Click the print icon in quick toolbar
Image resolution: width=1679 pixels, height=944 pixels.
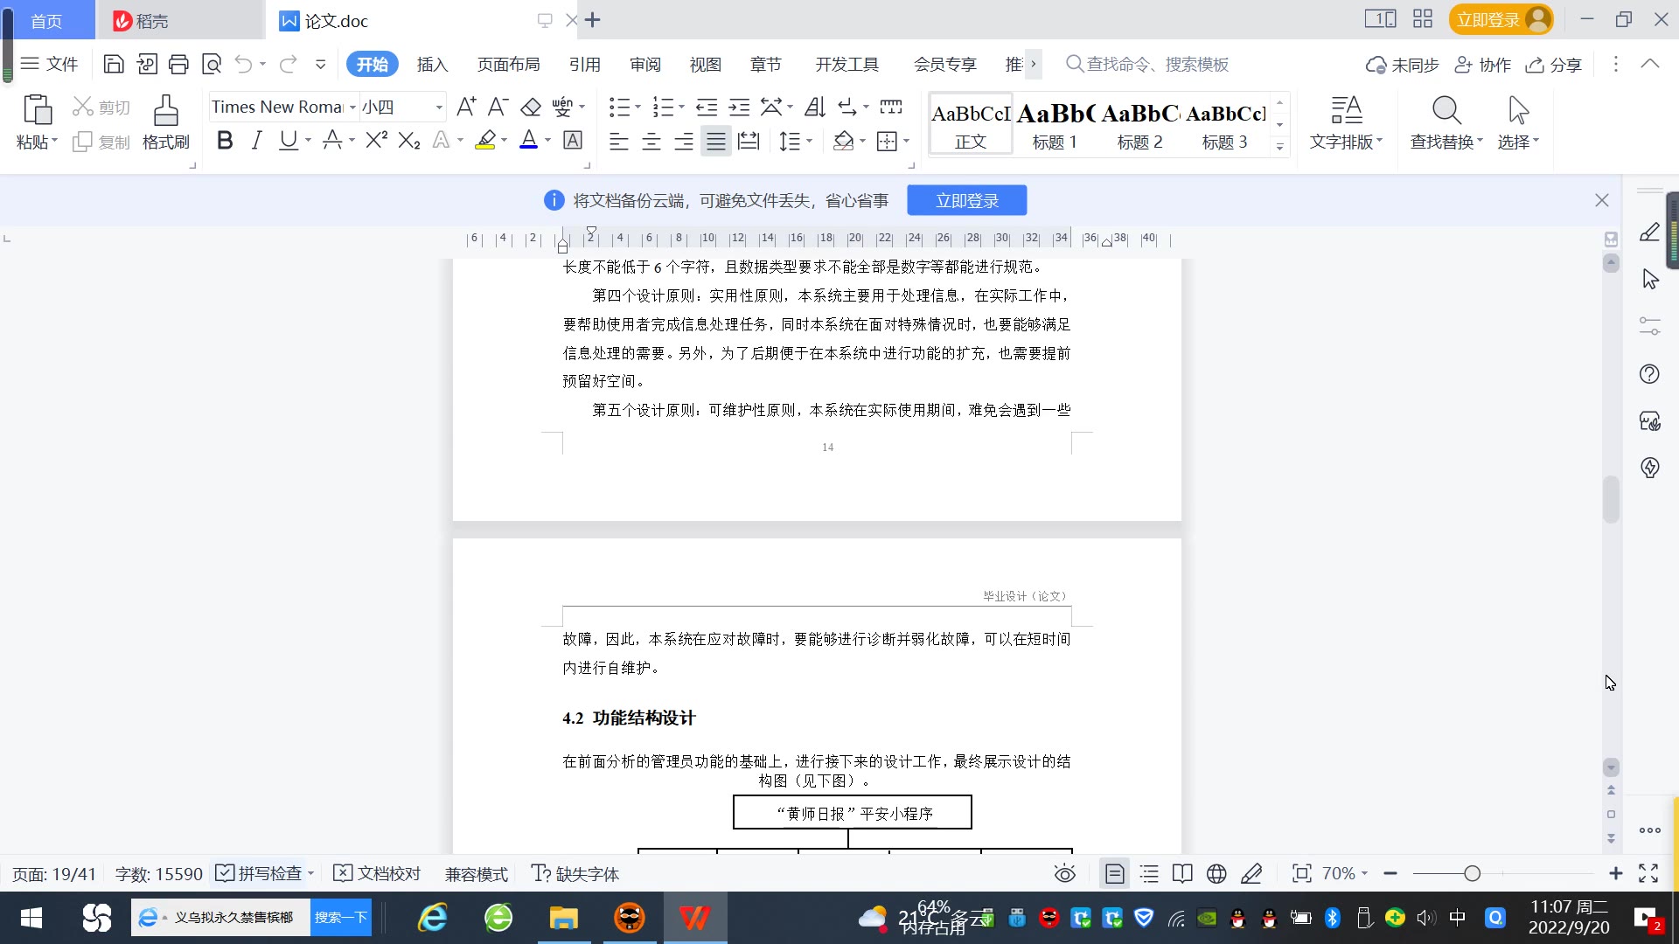point(178,64)
